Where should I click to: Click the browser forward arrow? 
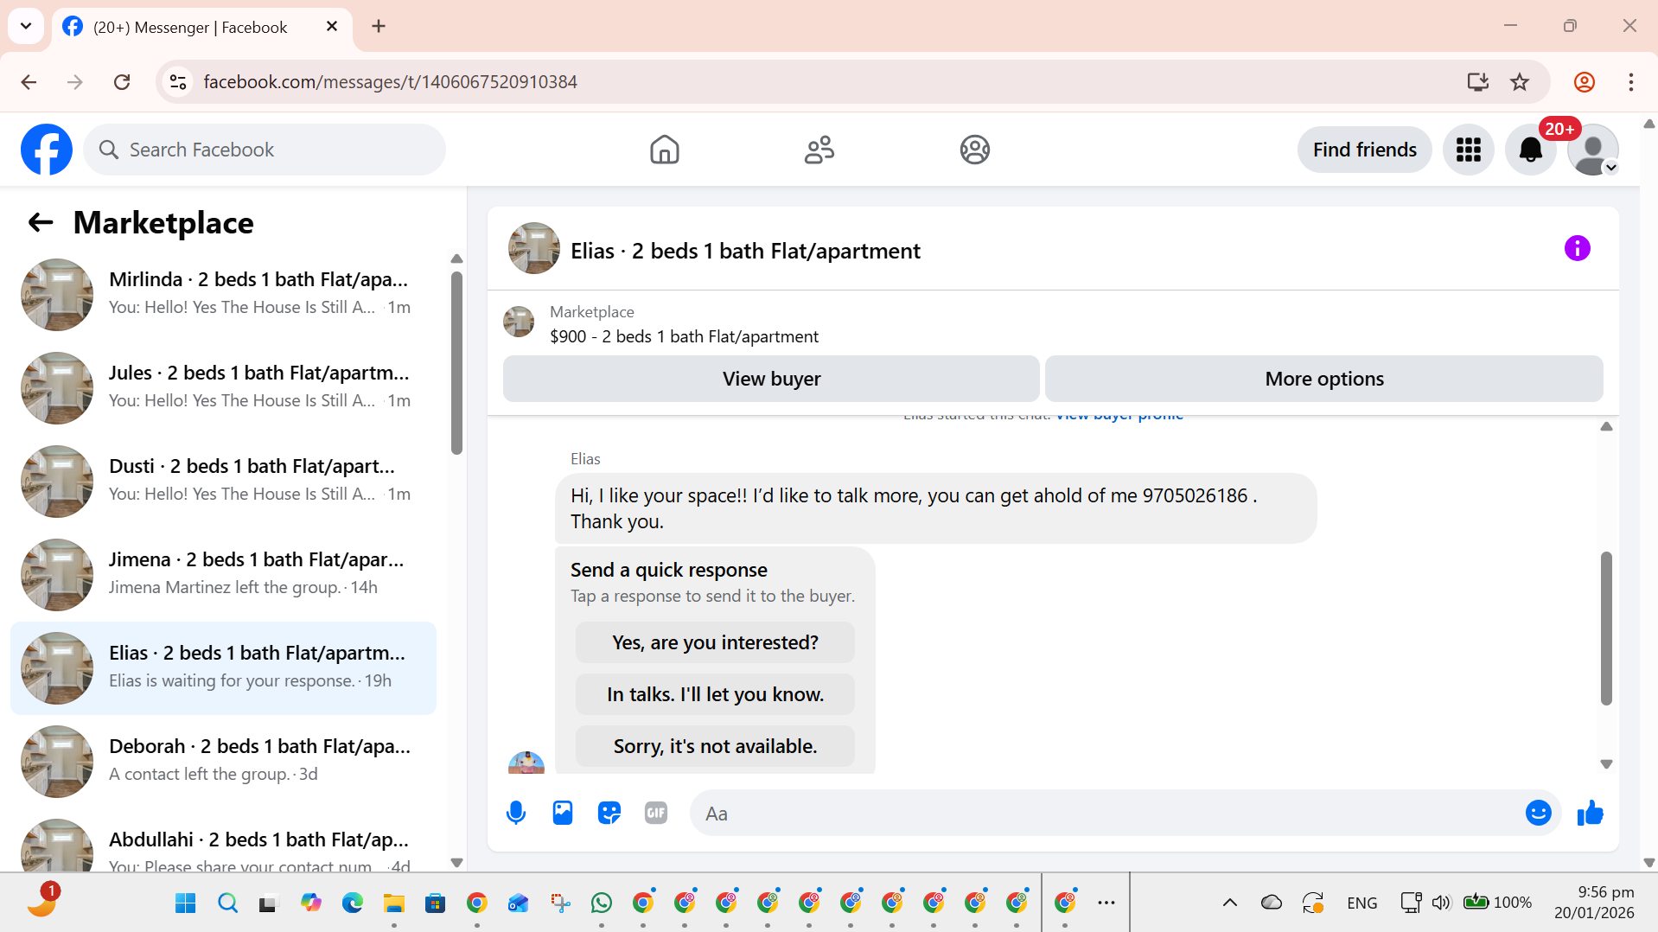pos(75,82)
